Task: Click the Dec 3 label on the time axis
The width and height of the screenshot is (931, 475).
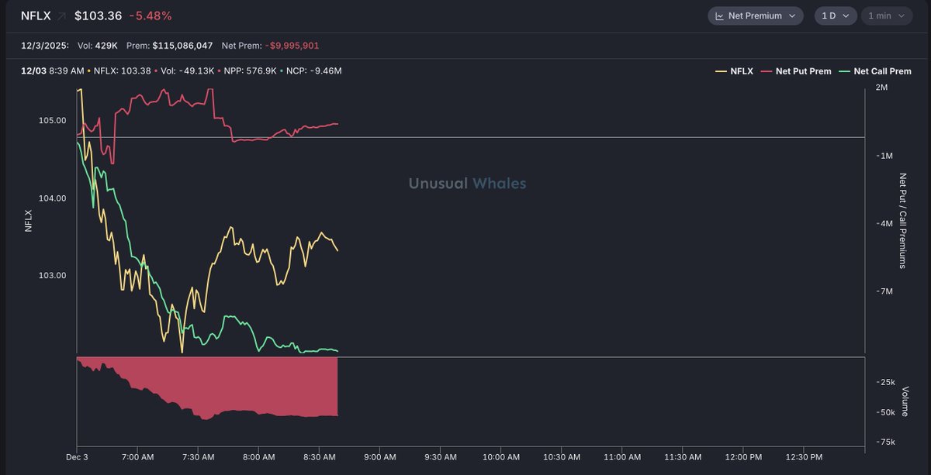Action: point(77,457)
